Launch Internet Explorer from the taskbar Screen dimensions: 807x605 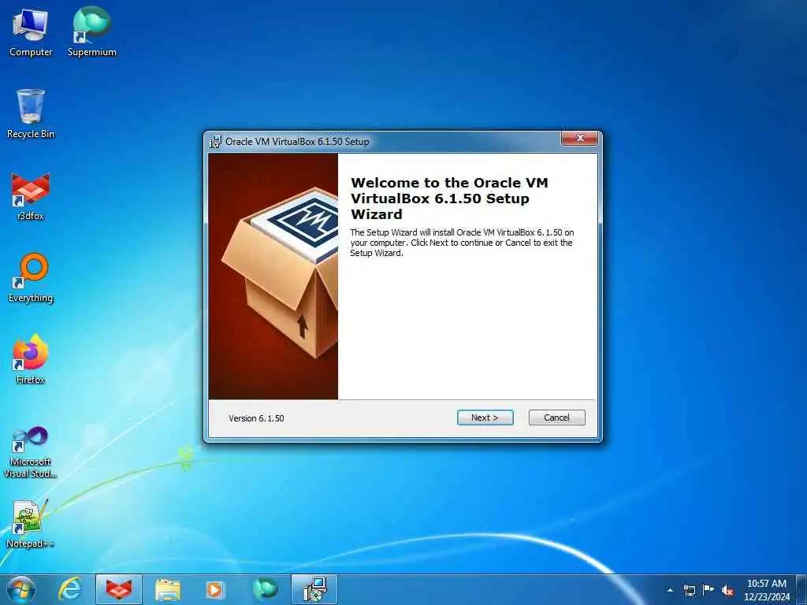pyautogui.click(x=70, y=589)
